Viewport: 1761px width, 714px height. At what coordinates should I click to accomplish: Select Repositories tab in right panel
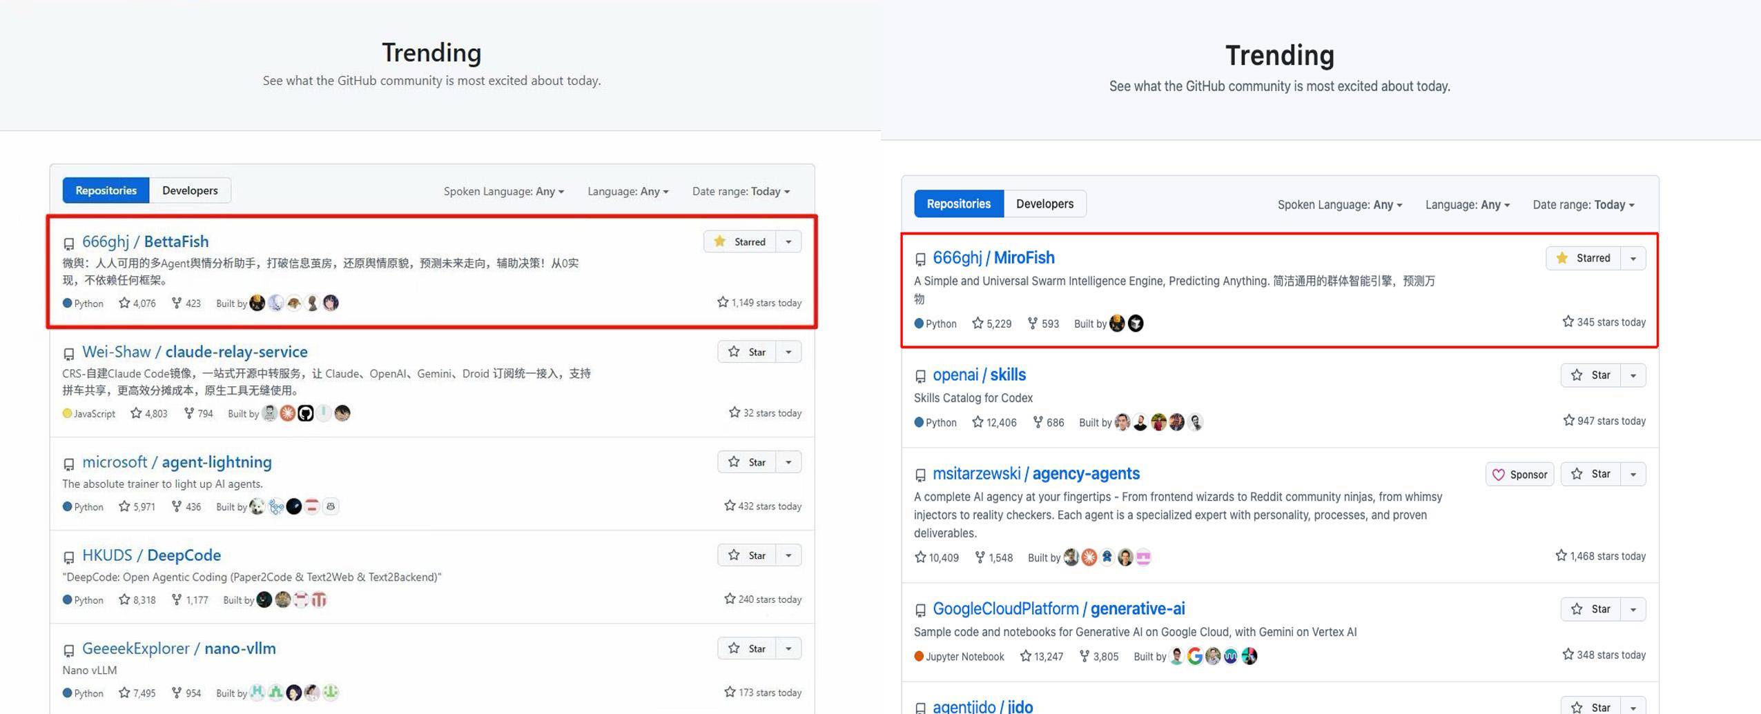click(x=958, y=204)
